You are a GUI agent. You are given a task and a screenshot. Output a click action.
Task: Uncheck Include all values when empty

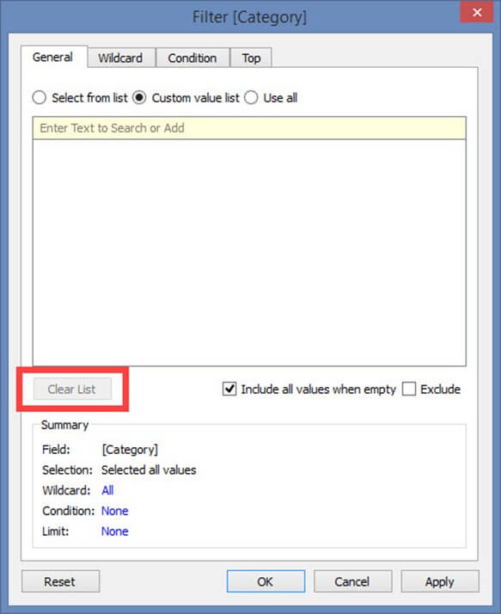[229, 389]
